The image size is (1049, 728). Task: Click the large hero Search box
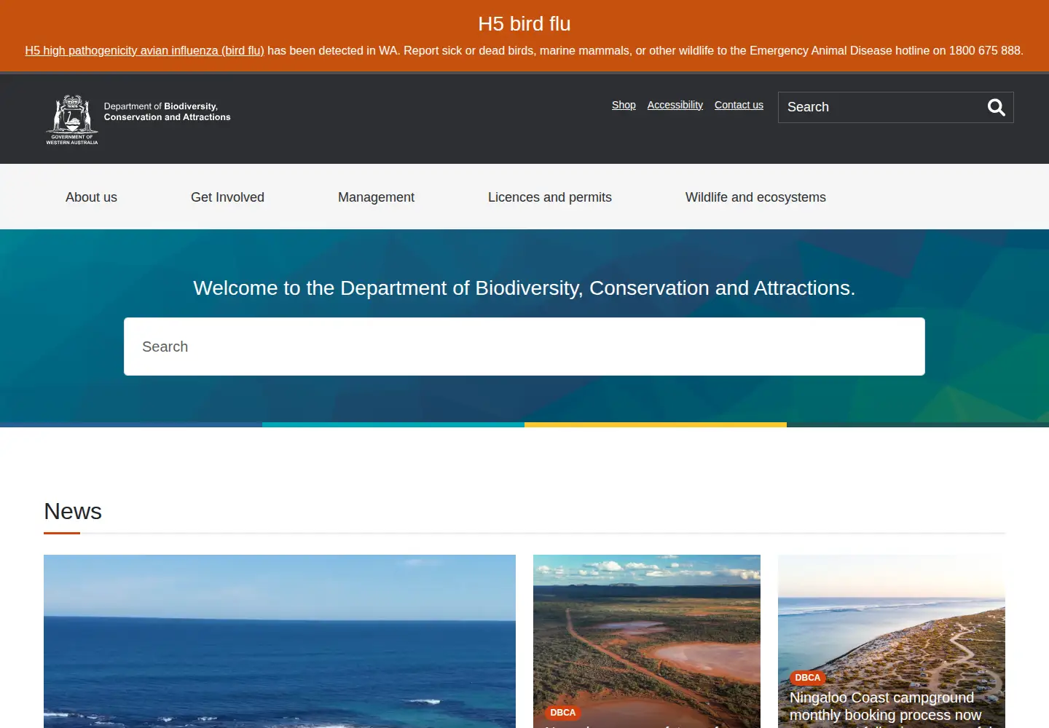click(524, 347)
